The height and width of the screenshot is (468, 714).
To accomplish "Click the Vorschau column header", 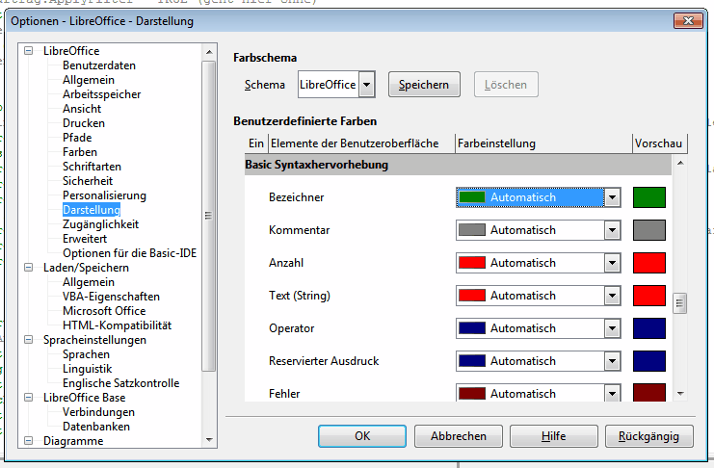I will 660,143.
